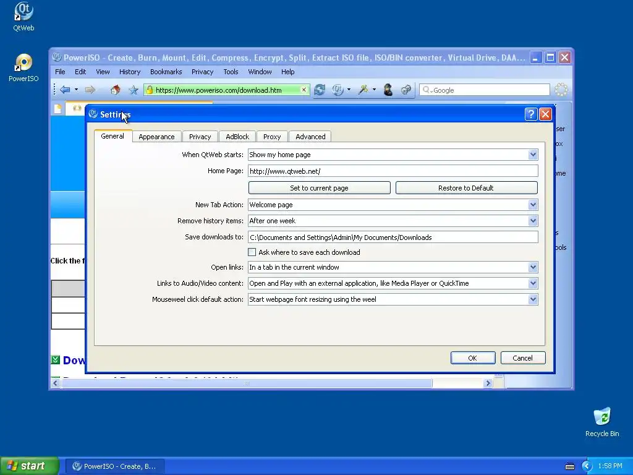Viewport: 633px width, 475px height.
Task: Open the dropdown arrow next to the magic wand
Action: [374, 90]
